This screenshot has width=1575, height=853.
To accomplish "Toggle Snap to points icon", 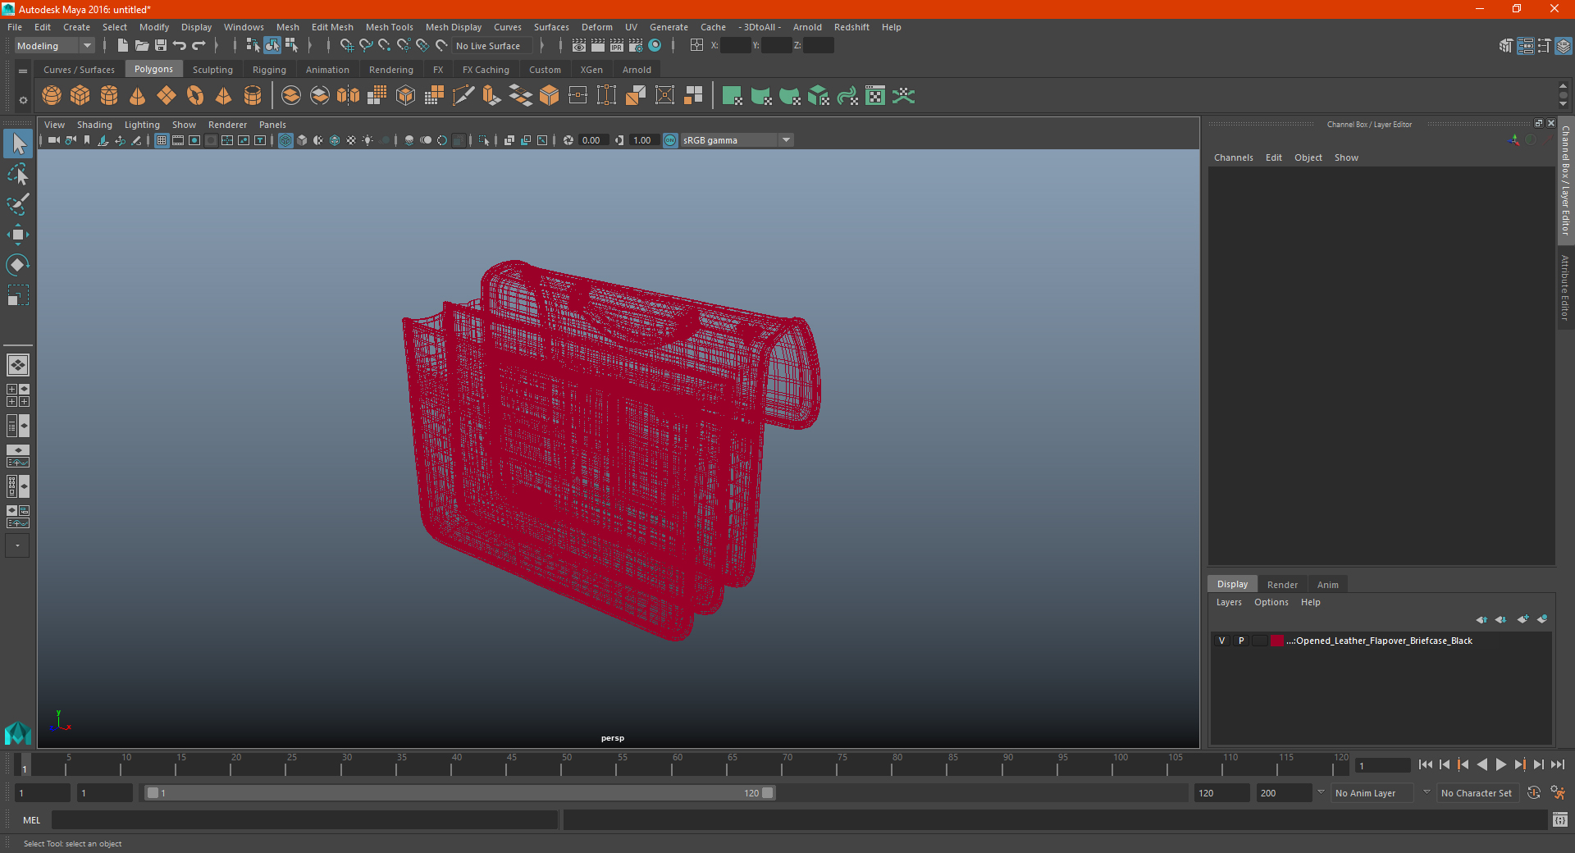I will pyautogui.click(x=385, y=46).
